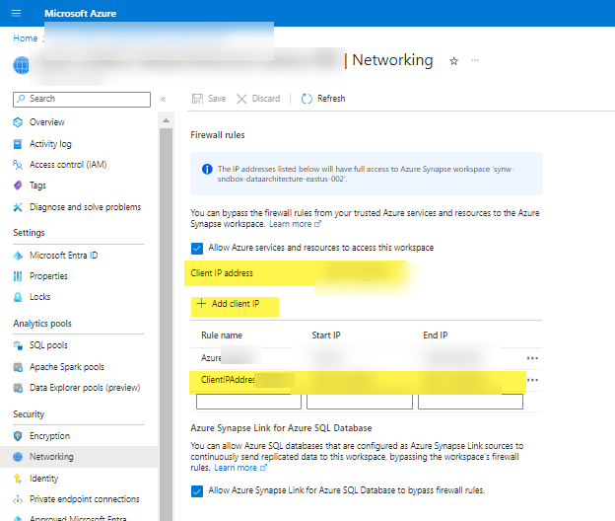Open Apache Spark pools
This screenshot has width=615, height=521.
(x=67, y=367)
